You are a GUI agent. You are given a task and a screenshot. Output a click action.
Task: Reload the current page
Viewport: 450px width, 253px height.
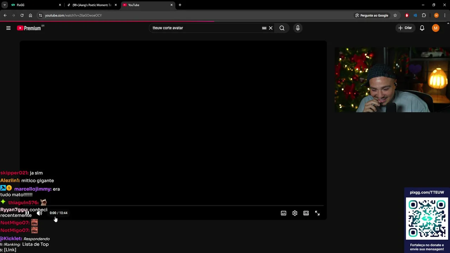(x=22, y=15)
